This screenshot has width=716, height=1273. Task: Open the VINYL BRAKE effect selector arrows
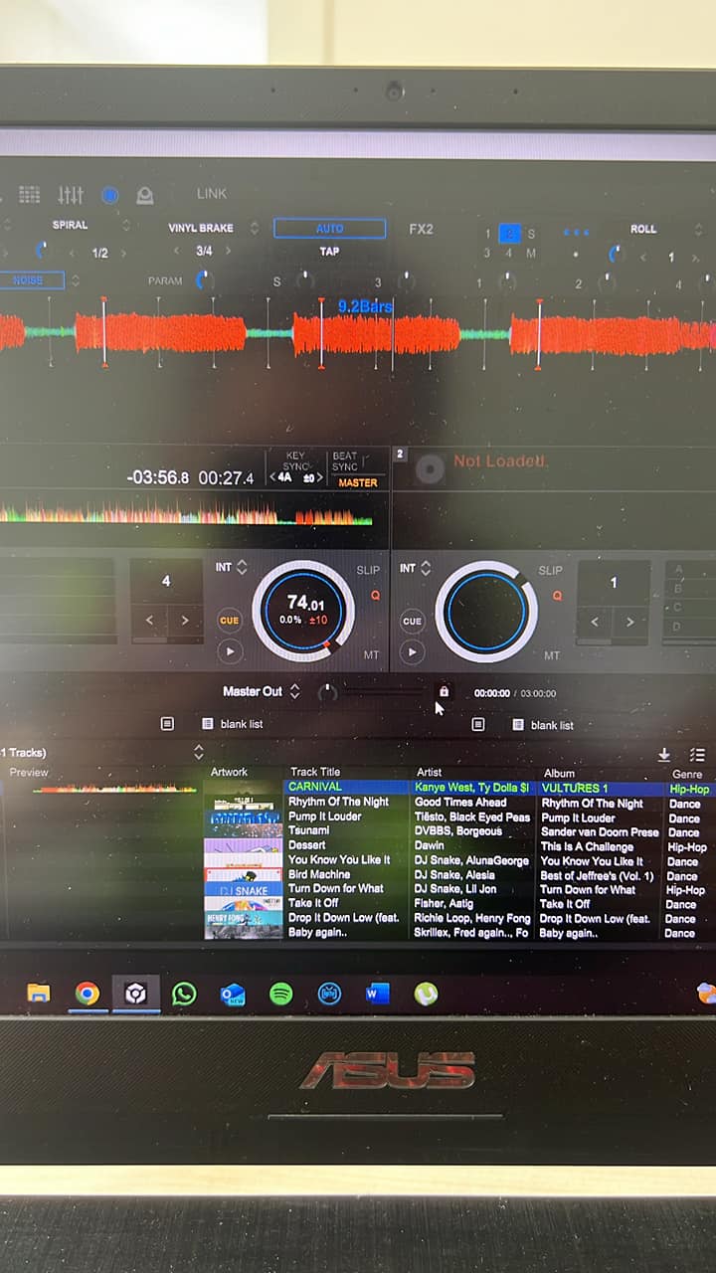coord(254,228)
